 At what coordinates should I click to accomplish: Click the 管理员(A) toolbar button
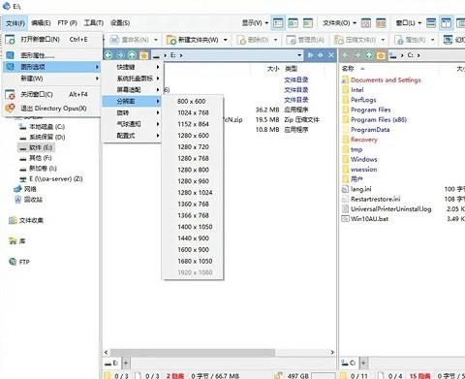[305, 40]
